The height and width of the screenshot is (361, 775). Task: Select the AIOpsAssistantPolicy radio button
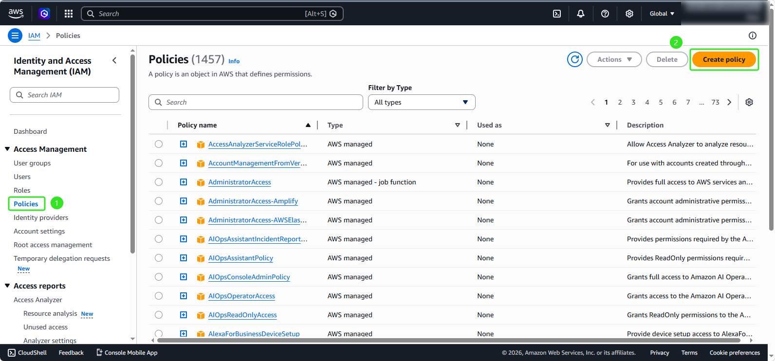click(159, 258)
